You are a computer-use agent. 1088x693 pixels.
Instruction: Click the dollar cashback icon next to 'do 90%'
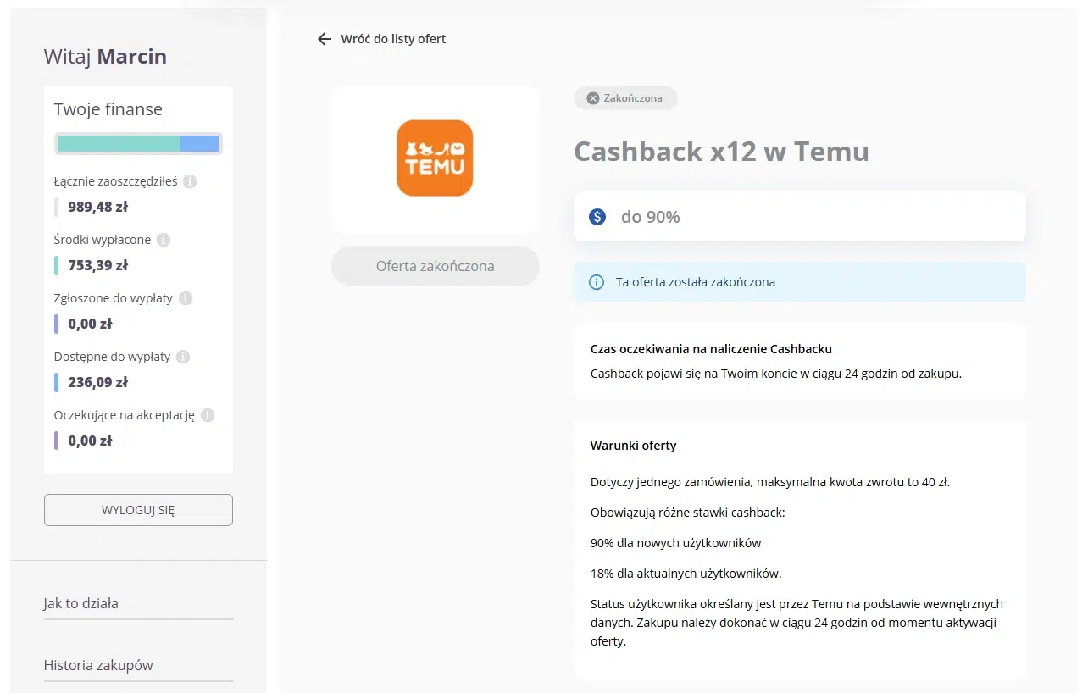597,216
